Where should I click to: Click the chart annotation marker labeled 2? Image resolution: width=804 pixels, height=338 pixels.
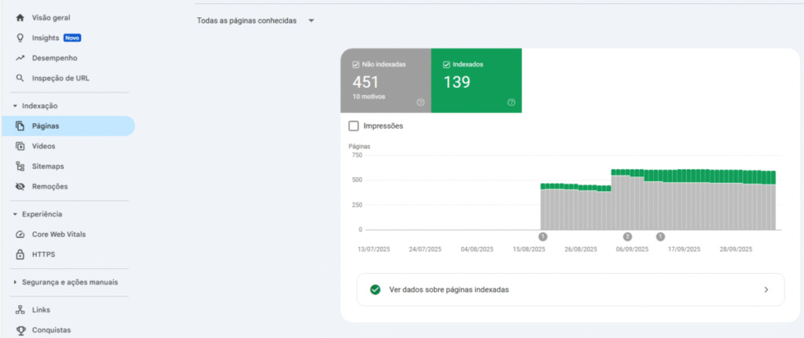coord(627,236)
